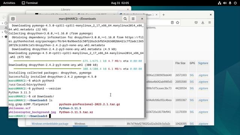Expand the History item in Library
The height and width of the screenshot is (135, 240).
tap(2, 23)
